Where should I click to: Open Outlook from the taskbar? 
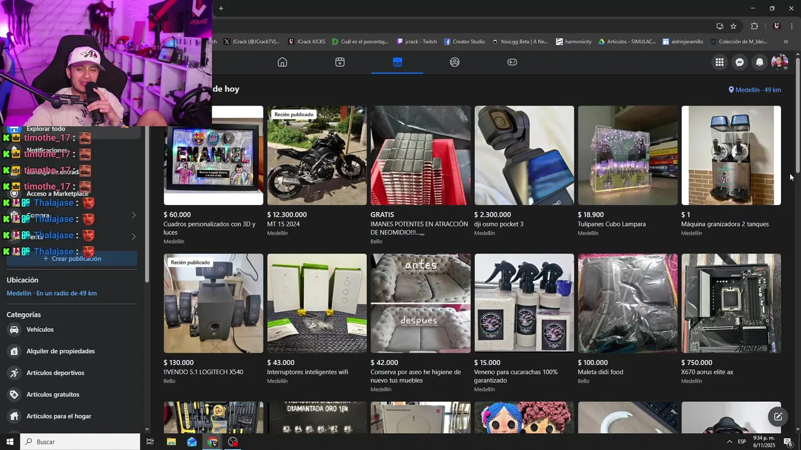tap(191, 442)
